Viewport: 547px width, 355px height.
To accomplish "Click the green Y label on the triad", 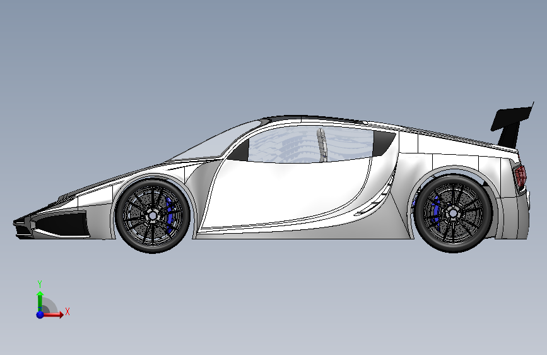I will point(40,284).
